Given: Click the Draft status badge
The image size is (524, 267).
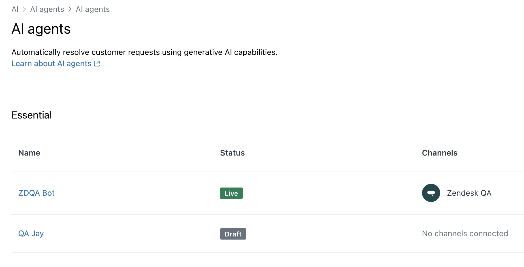Looking at the screenshot, I should [233, 234].
